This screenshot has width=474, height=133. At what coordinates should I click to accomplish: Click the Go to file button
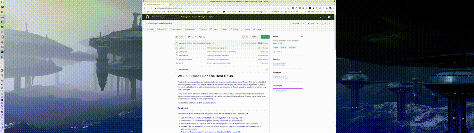point(245,37)
